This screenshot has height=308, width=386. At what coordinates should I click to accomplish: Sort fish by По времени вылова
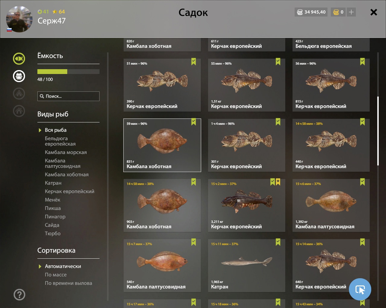68,283
